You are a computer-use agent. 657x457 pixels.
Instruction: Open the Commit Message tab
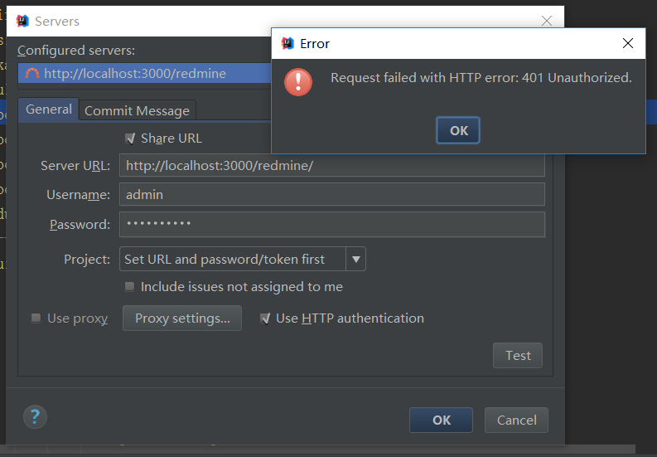137,111
